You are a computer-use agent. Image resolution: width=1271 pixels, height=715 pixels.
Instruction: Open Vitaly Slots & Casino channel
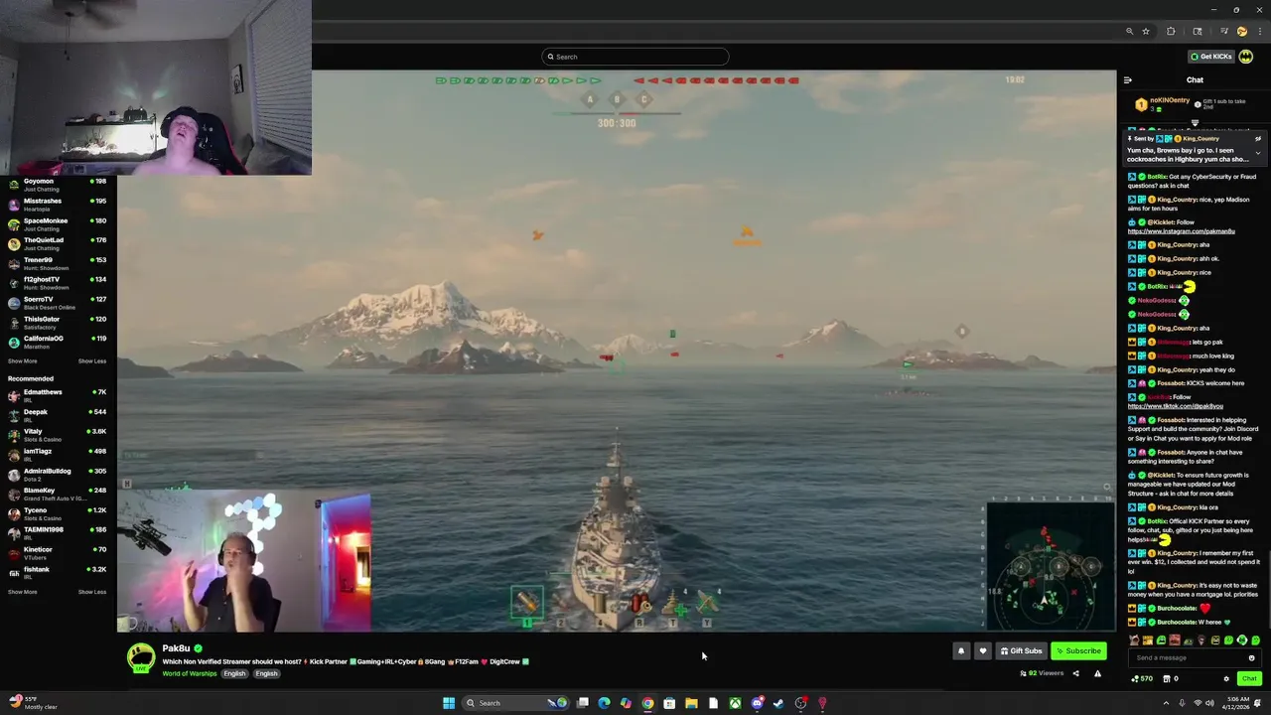point(58,435)
